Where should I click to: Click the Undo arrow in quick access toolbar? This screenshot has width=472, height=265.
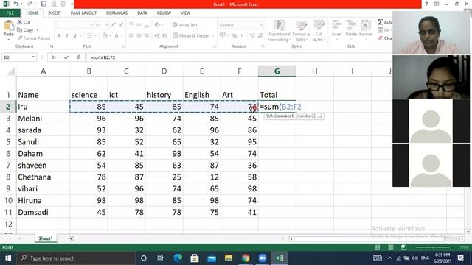point(16,4)
